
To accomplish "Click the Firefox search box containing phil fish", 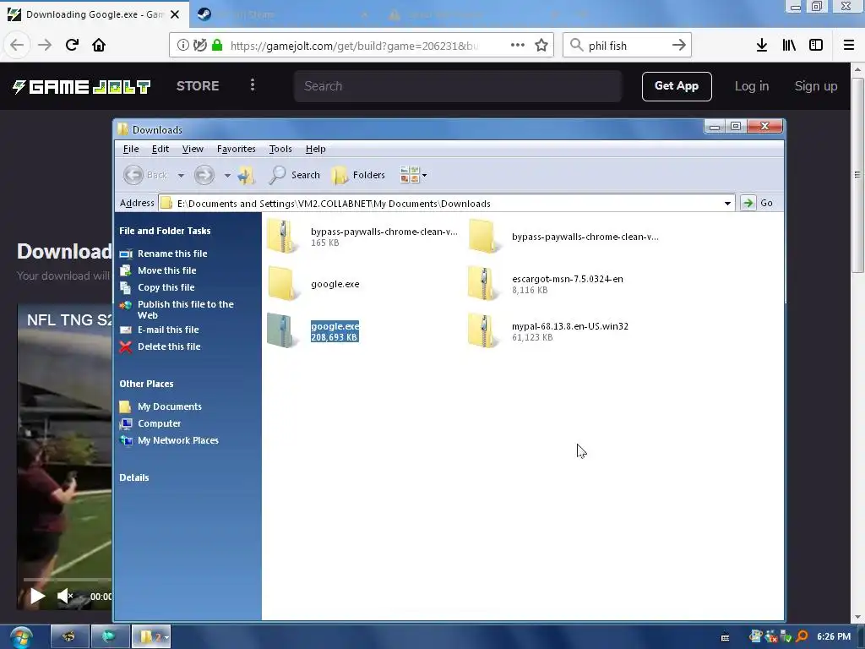I will click(626, 46).
